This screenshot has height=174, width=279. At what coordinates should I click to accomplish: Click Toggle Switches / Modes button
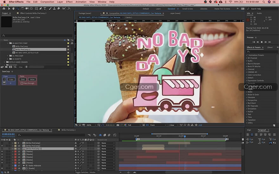pyautogui.click(x=85, y=172)
